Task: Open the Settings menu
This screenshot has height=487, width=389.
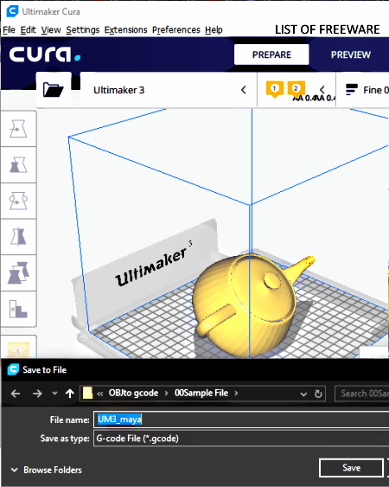Action: [83, 29]
